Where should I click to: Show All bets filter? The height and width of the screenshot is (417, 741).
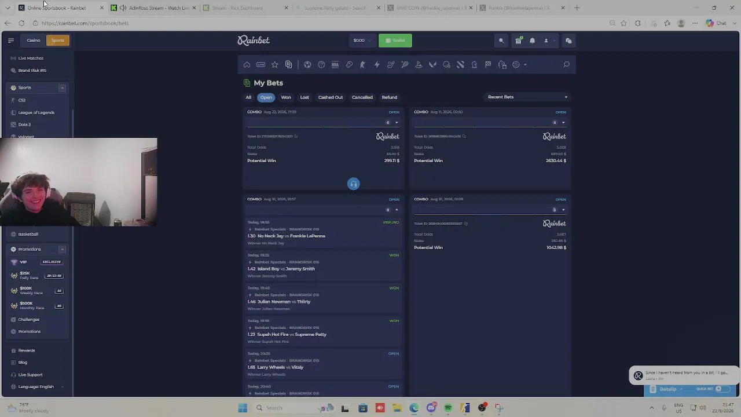tap(248, 97)
